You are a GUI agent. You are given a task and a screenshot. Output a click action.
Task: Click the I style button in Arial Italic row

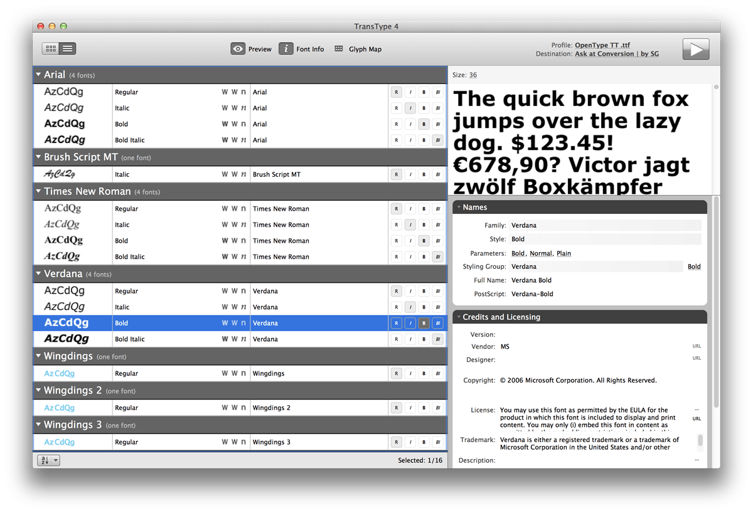pyautogui.click(x=410, y=108)
